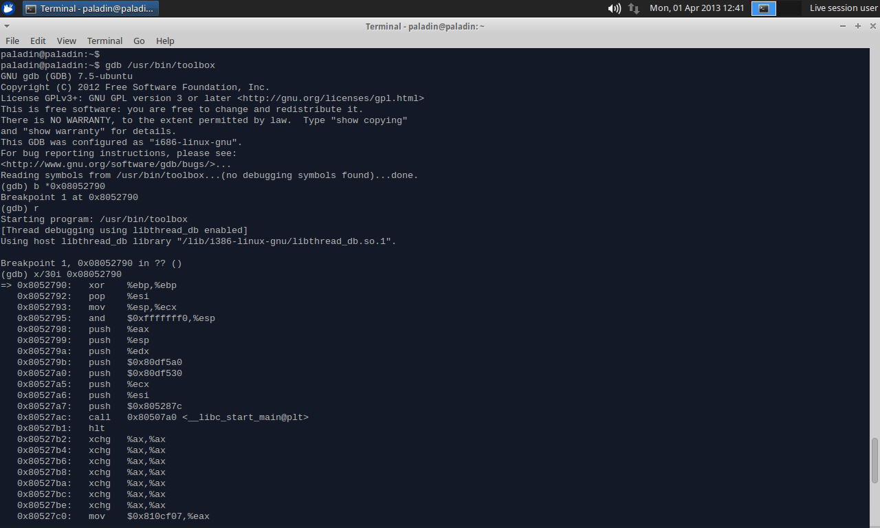The image size is (880, 528).
Task: Click the volume indicator in the panel
Action: (x=614, y=8)
